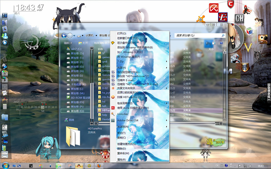Open the view options dropdown arrow
The width and height of the screenshot is (271, 169).
207,43
